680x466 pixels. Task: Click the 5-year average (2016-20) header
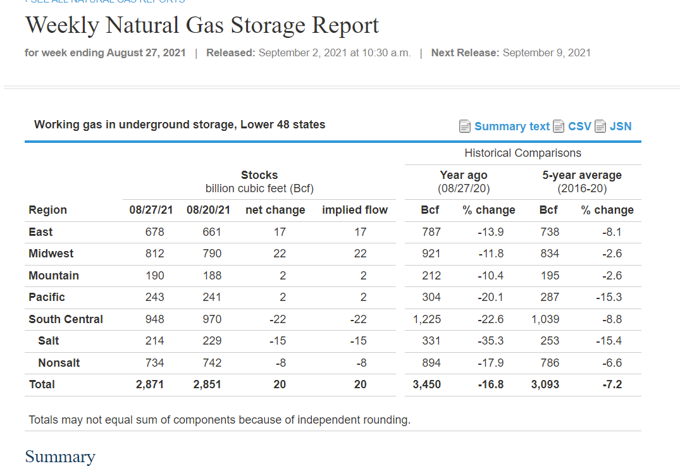click(582, 181)
